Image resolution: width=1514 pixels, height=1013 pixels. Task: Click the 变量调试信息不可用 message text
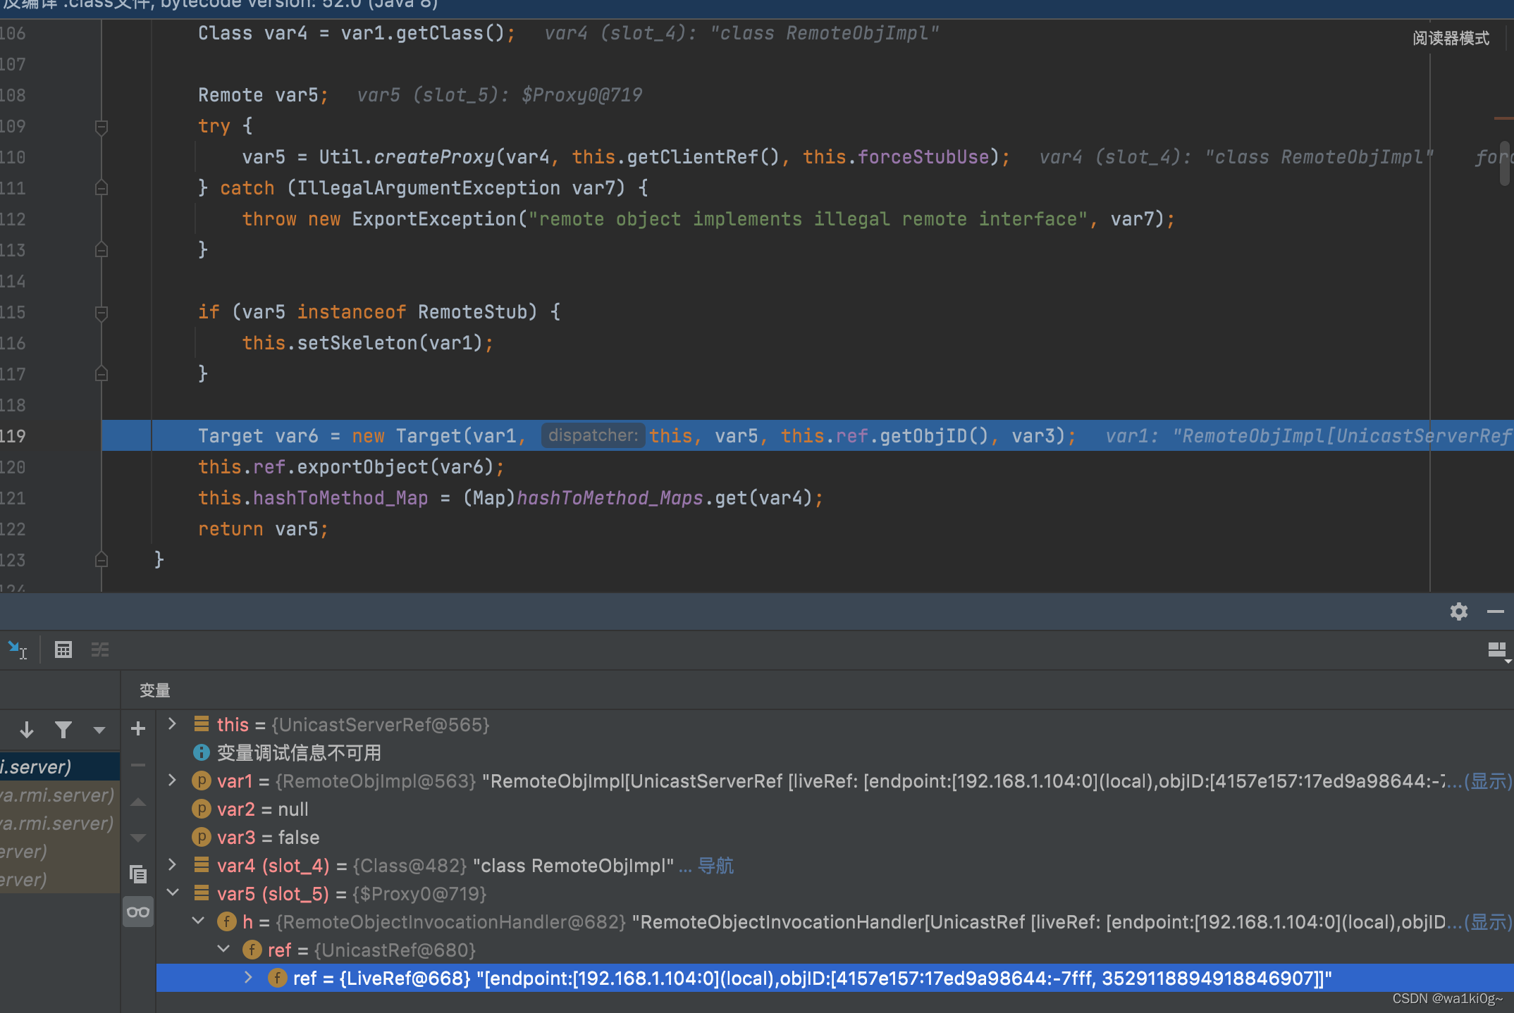pyautogui.click(x=299, y=753)
